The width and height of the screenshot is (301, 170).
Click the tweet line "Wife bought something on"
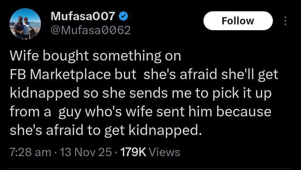tap(96, 56)
